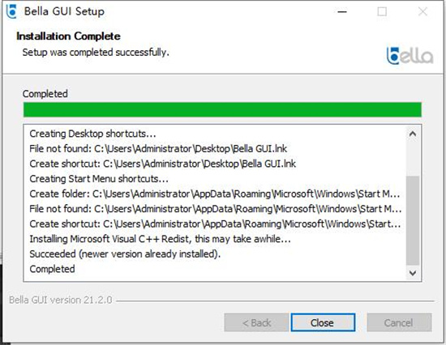Screen dimensions: 446x345
Task: Click the log scrollbar down arrow
Action: coord(413,273)
